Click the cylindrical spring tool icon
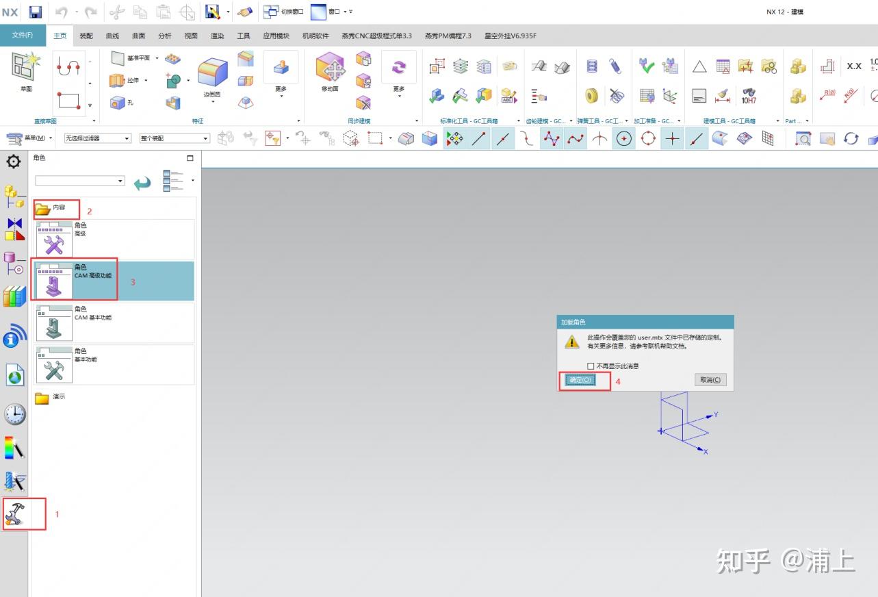The width and height of the screenshot is (878, 597). tap(593, 66)
